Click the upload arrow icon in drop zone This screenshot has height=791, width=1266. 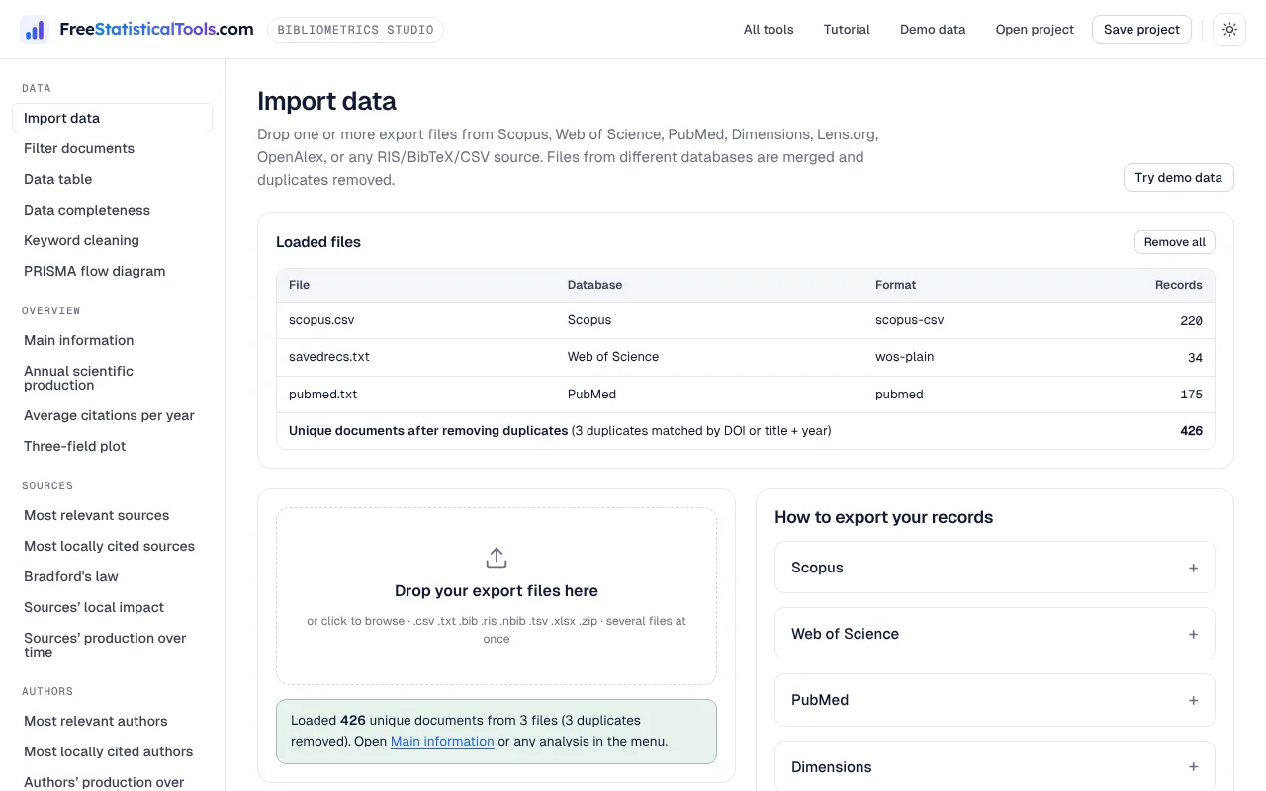tap(497, 558)
